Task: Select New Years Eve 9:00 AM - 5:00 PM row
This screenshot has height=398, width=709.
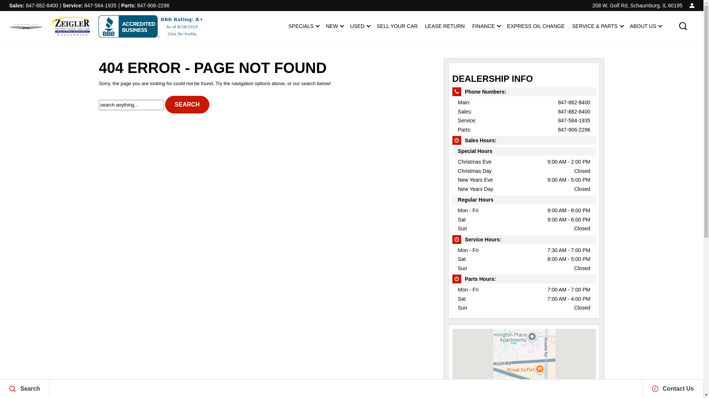Action: tap(524, 180)
